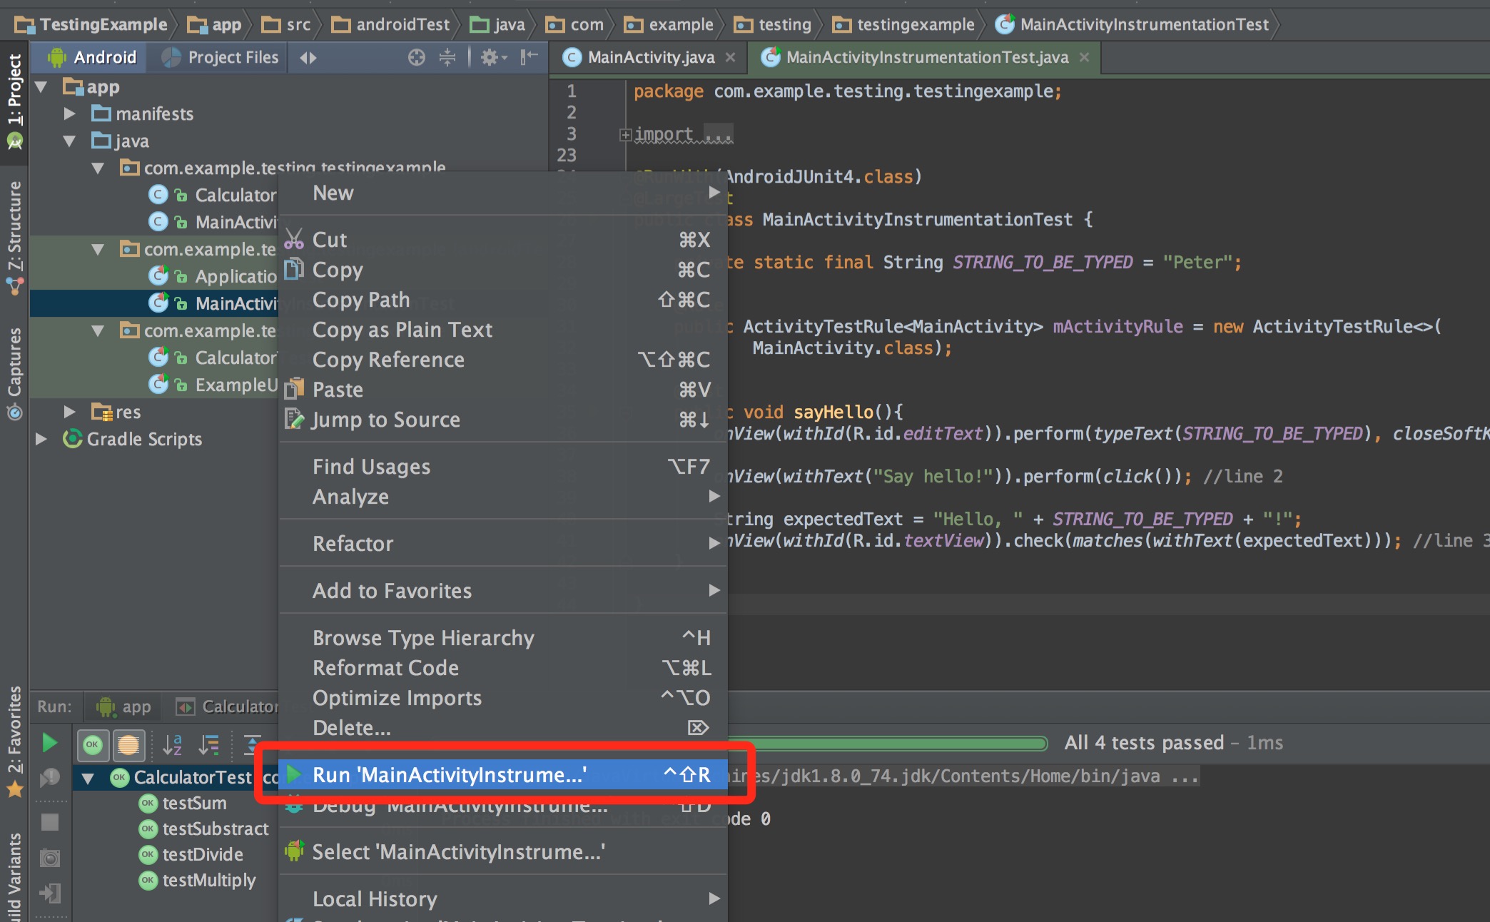This screenshot has width=1490, height=922.
Task: Choose Copy Path from the context menu
Action: click(503, 300)
